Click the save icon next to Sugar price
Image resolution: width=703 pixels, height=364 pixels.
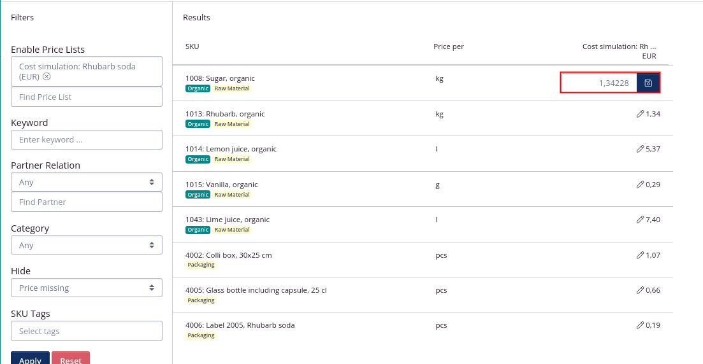[648, 83]
